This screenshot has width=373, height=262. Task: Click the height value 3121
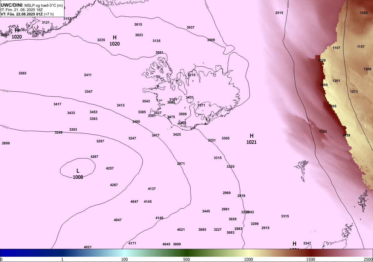click(46, 22)
